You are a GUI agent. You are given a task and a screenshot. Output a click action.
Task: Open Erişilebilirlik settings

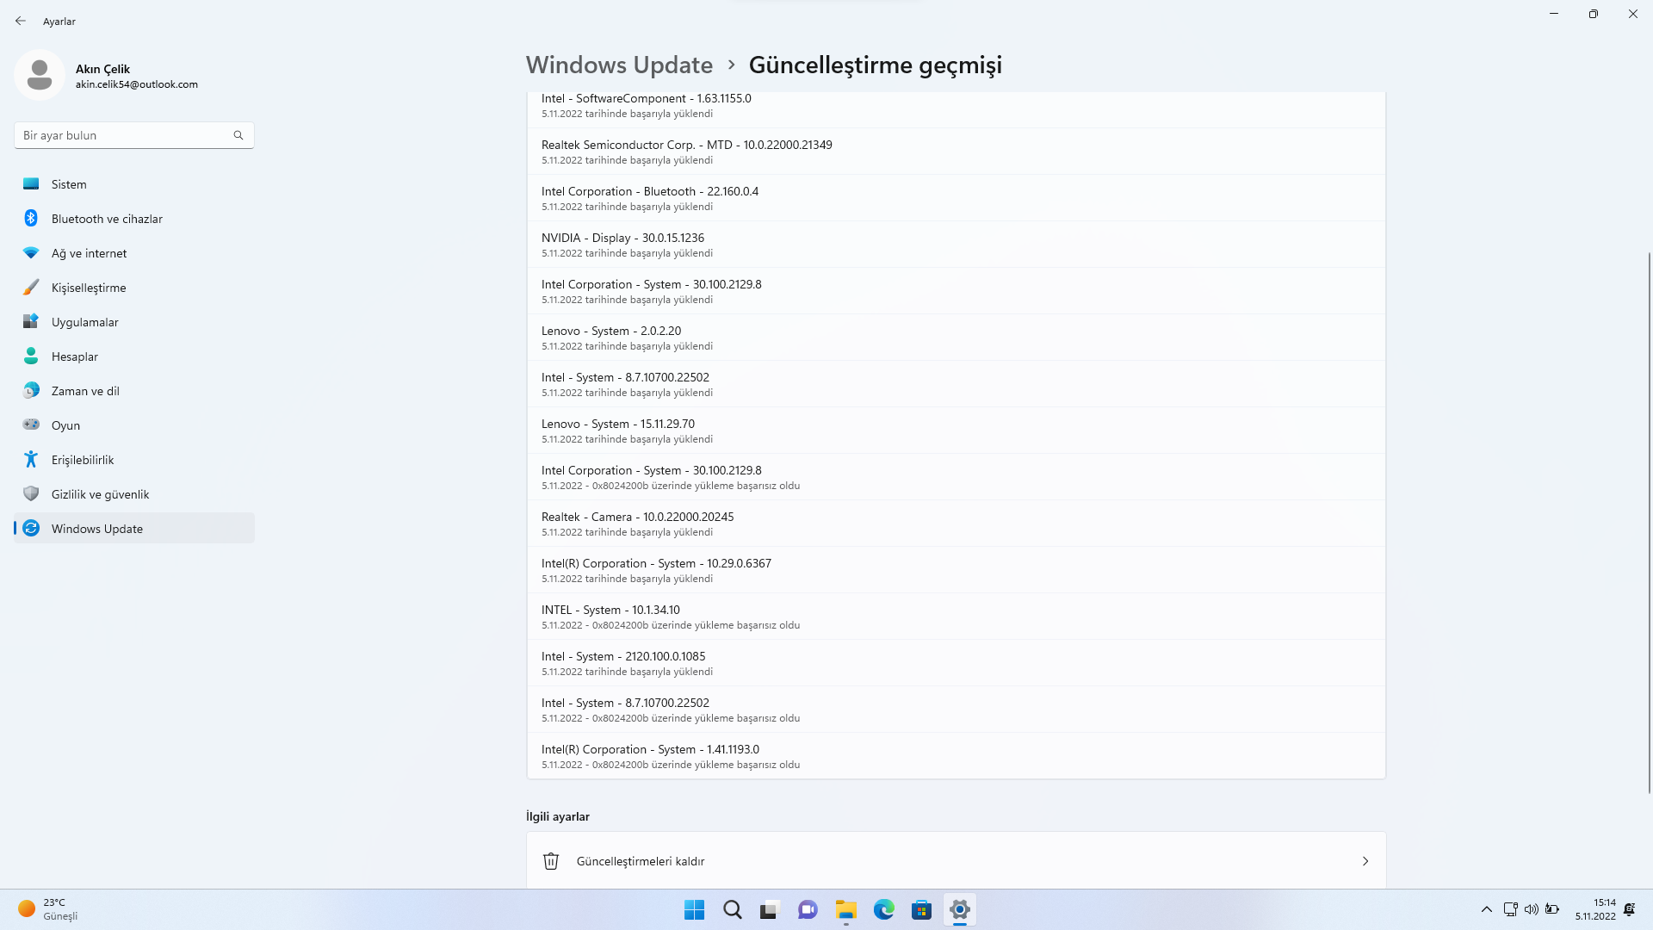(x=83, y=460)
